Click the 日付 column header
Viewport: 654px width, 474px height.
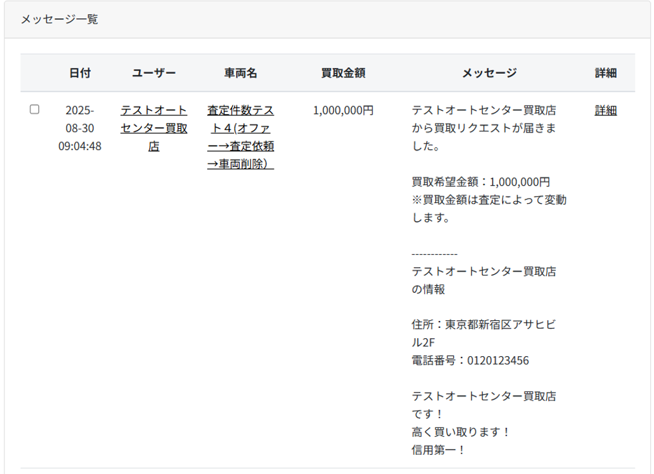(x=80, y=73)
